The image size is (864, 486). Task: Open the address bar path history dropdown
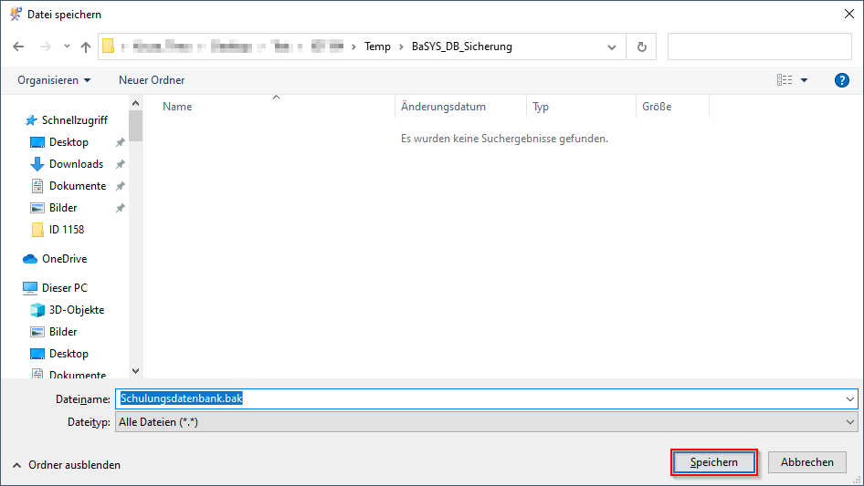click(x=612, y=47)
